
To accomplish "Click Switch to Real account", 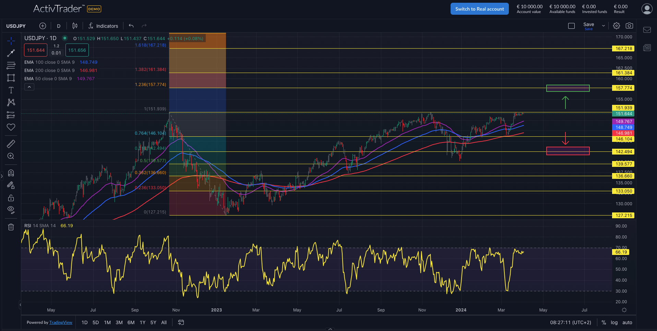I will [x=479, y=9].
